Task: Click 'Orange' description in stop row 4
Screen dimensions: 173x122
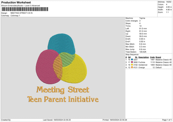Action: (142, 68)
